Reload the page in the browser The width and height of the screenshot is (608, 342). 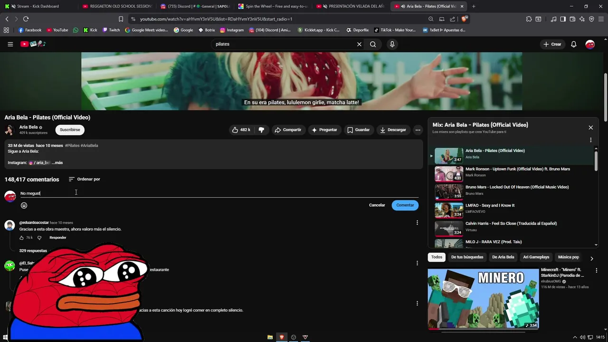click(x=26, y=19)
